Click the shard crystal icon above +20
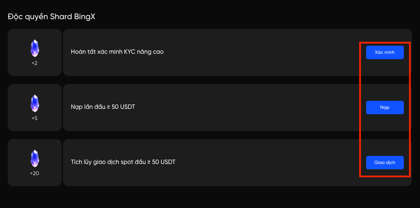The width and height of the screenshot is (420, 208). point(35,158)
